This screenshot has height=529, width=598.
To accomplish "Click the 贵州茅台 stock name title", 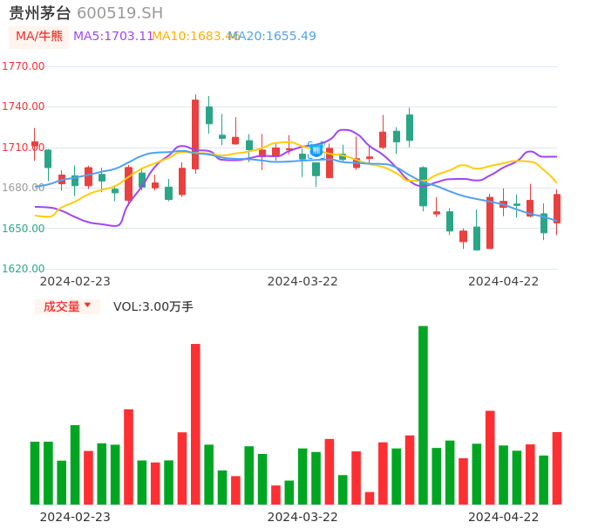I will pos(40,13).
